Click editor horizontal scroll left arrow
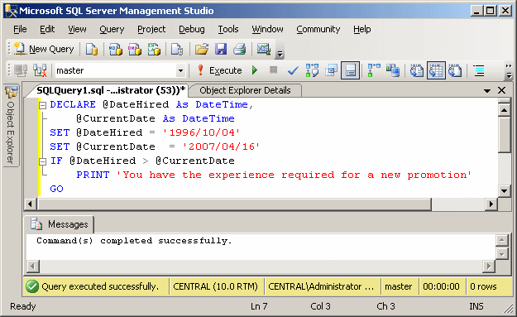The height and width of the screenshot is (317, 517). coord(31,204)
